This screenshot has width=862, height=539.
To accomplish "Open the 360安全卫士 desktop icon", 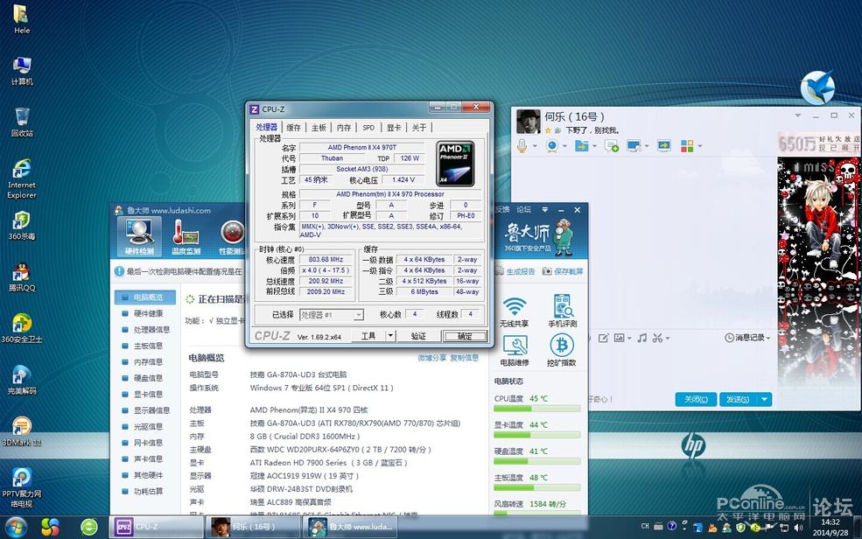I will coord(22,329).
